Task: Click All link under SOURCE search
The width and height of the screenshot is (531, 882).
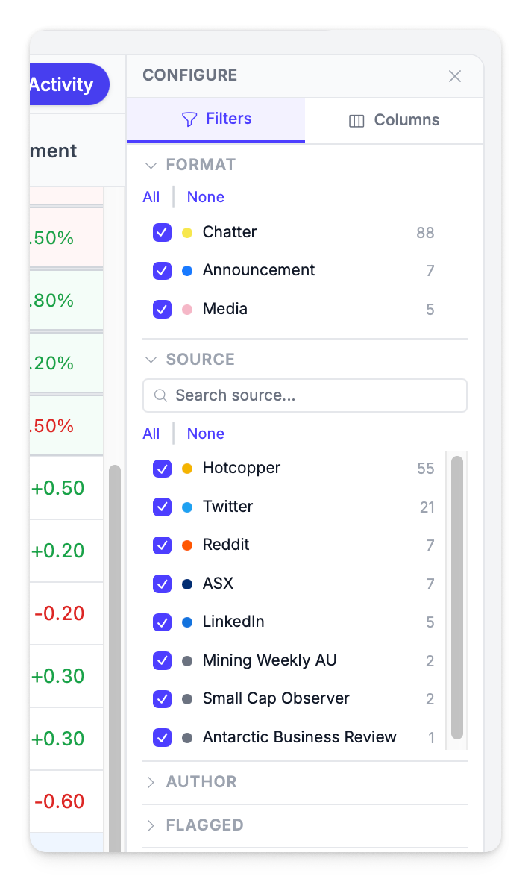Action: point(151,434)
